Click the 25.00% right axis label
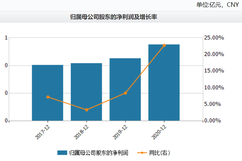This screenshot has height=161, width=242. tap(214, 38)
